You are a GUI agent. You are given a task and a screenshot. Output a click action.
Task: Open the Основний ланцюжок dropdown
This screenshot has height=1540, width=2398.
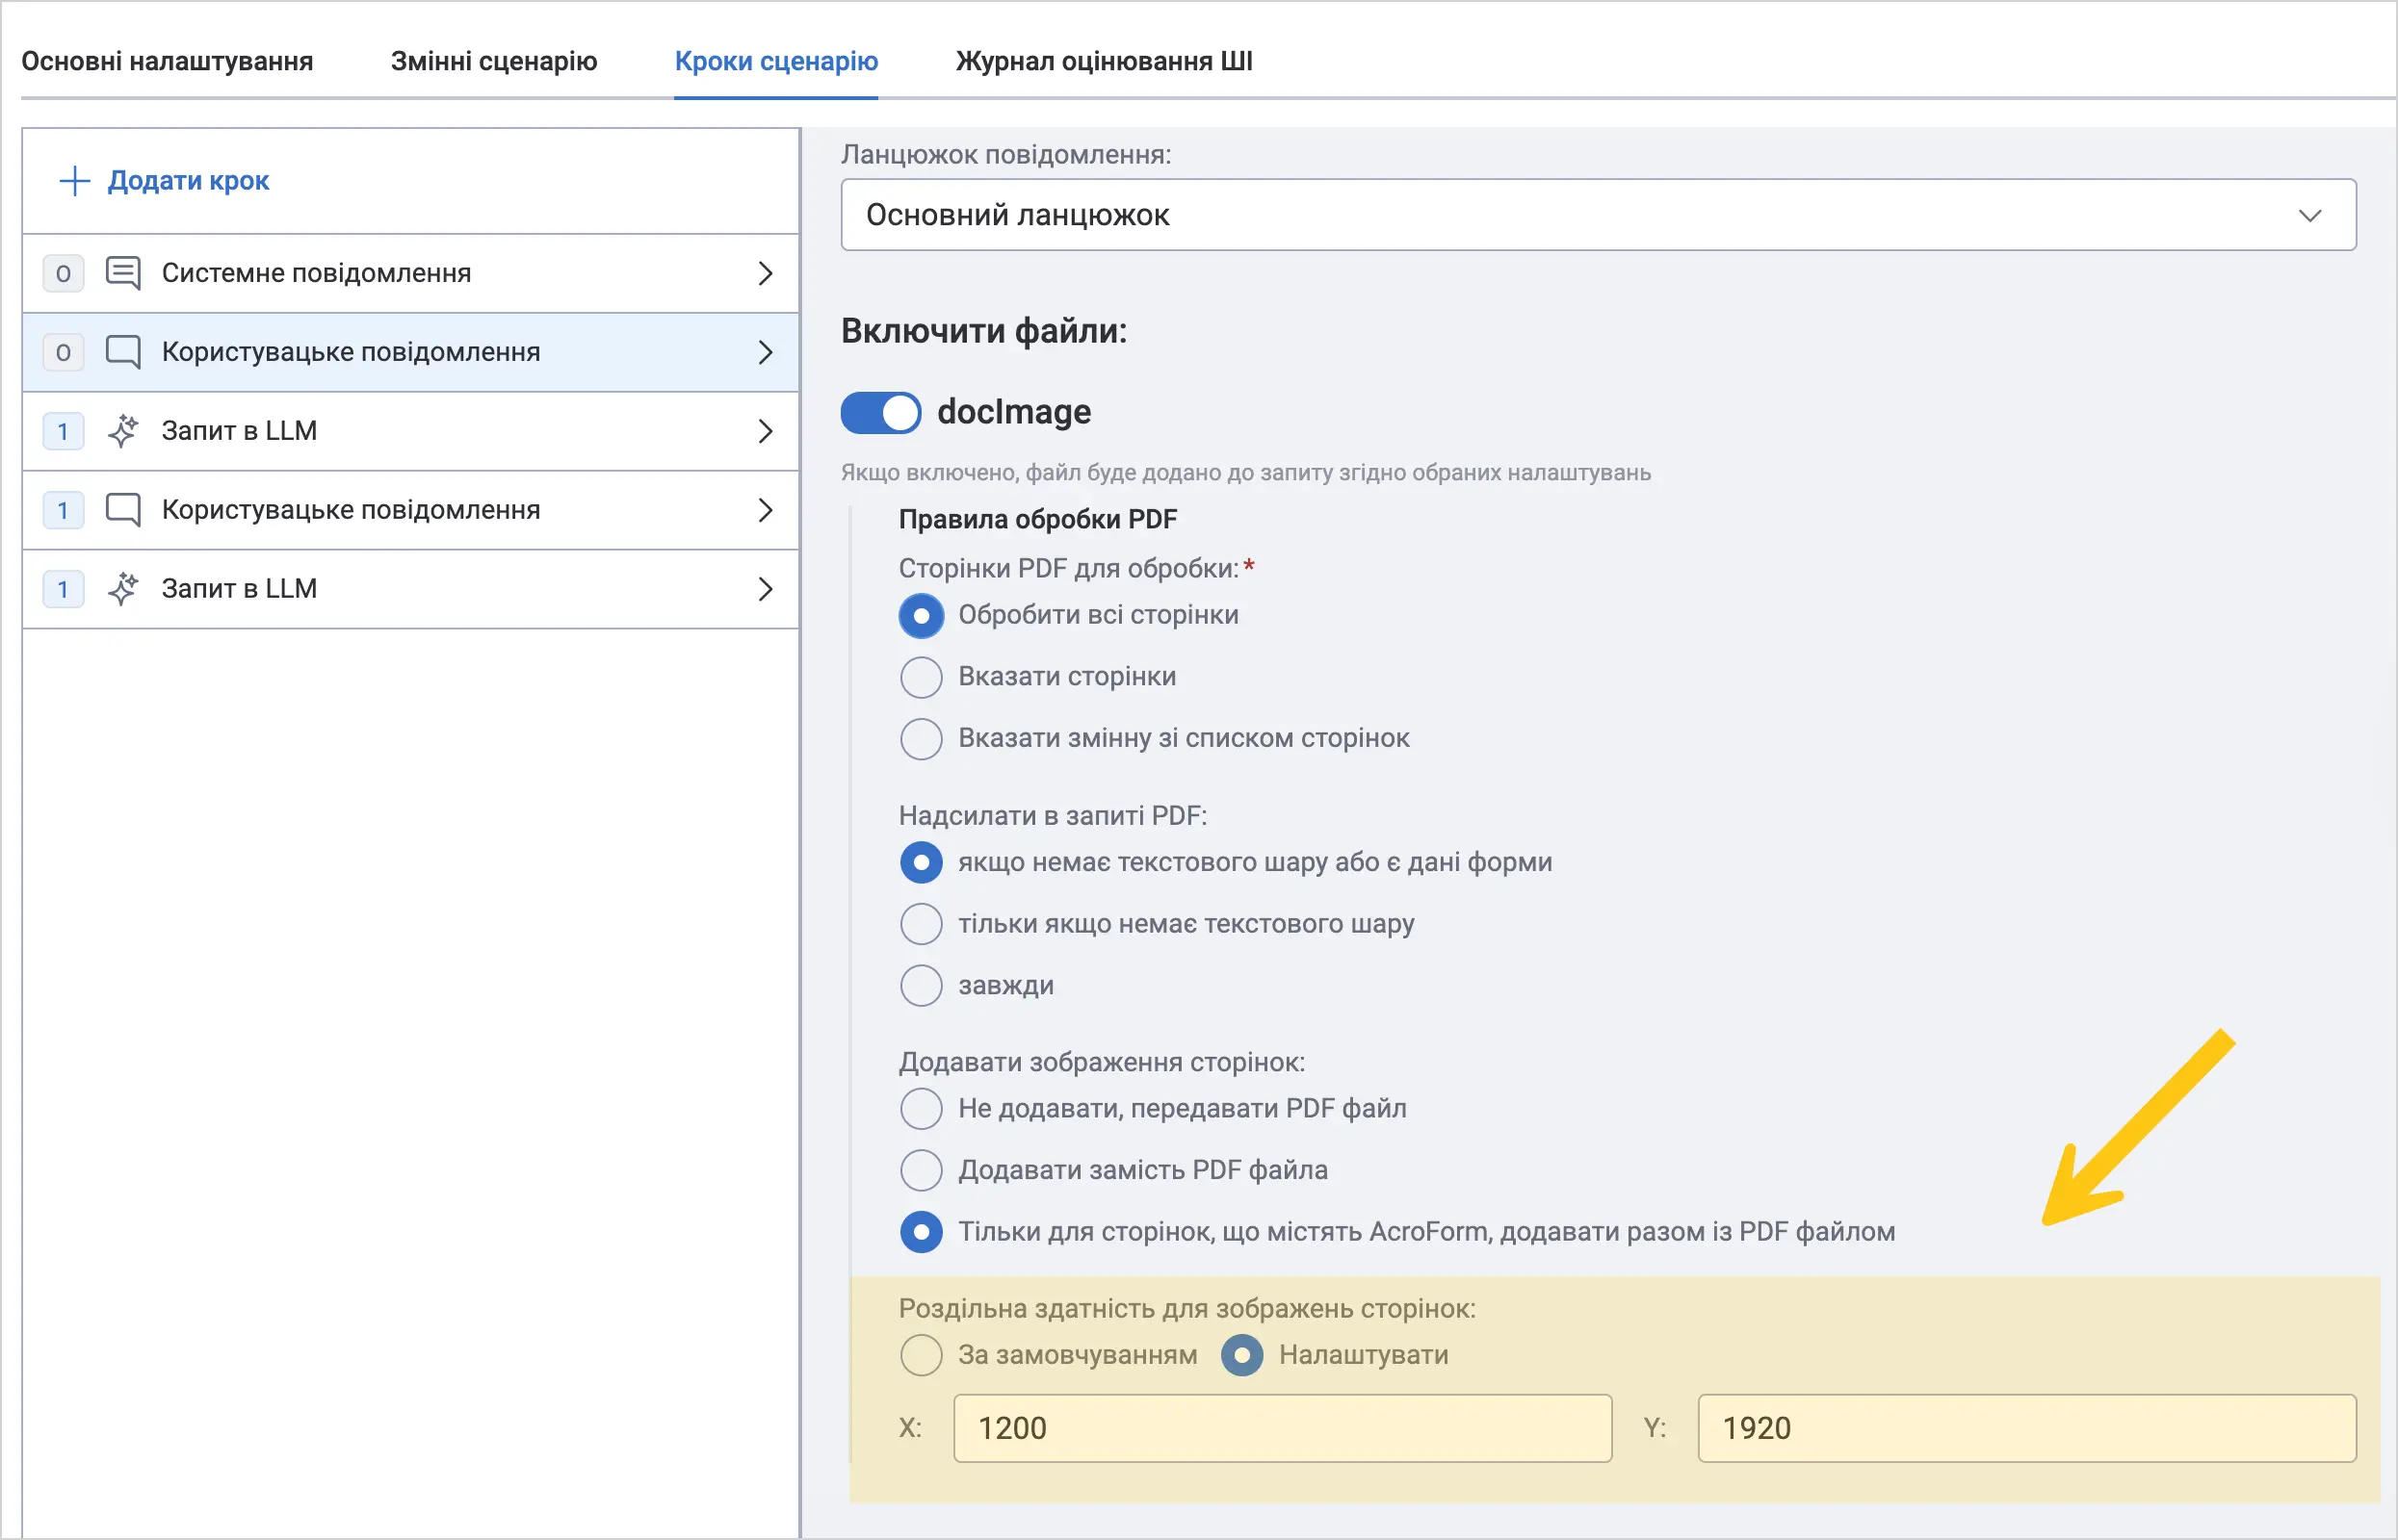tap(1599, 215)
